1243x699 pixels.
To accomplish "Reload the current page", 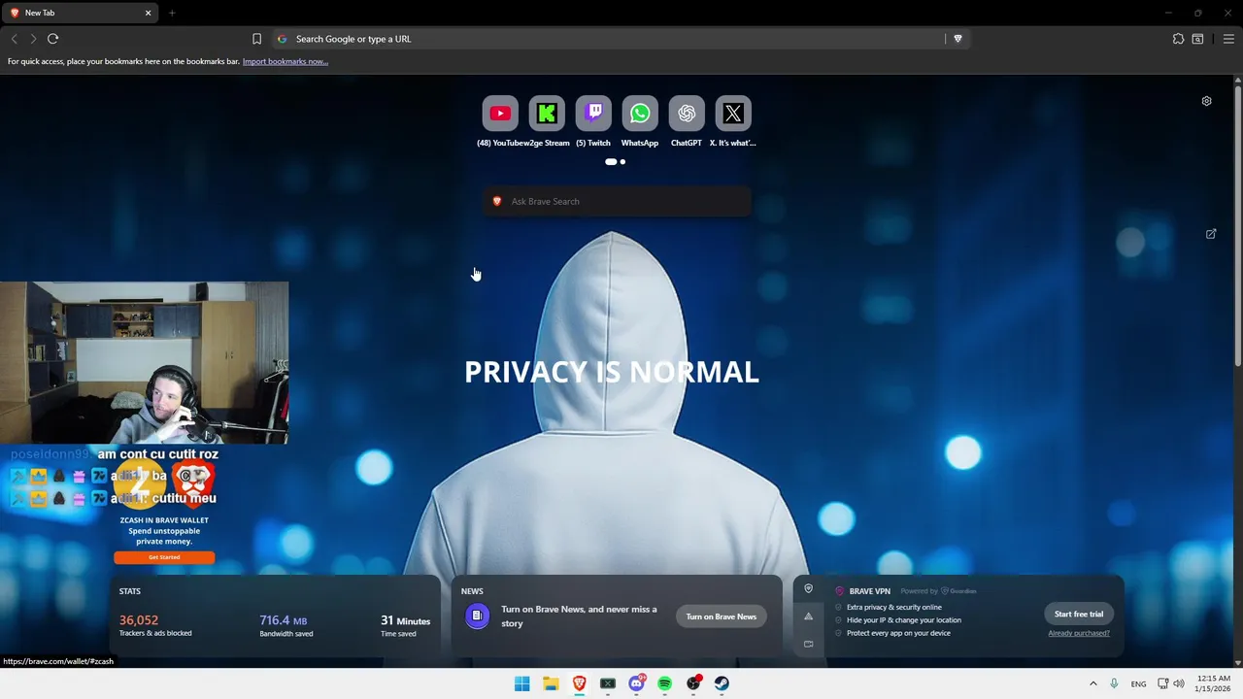I will [52, 39].
